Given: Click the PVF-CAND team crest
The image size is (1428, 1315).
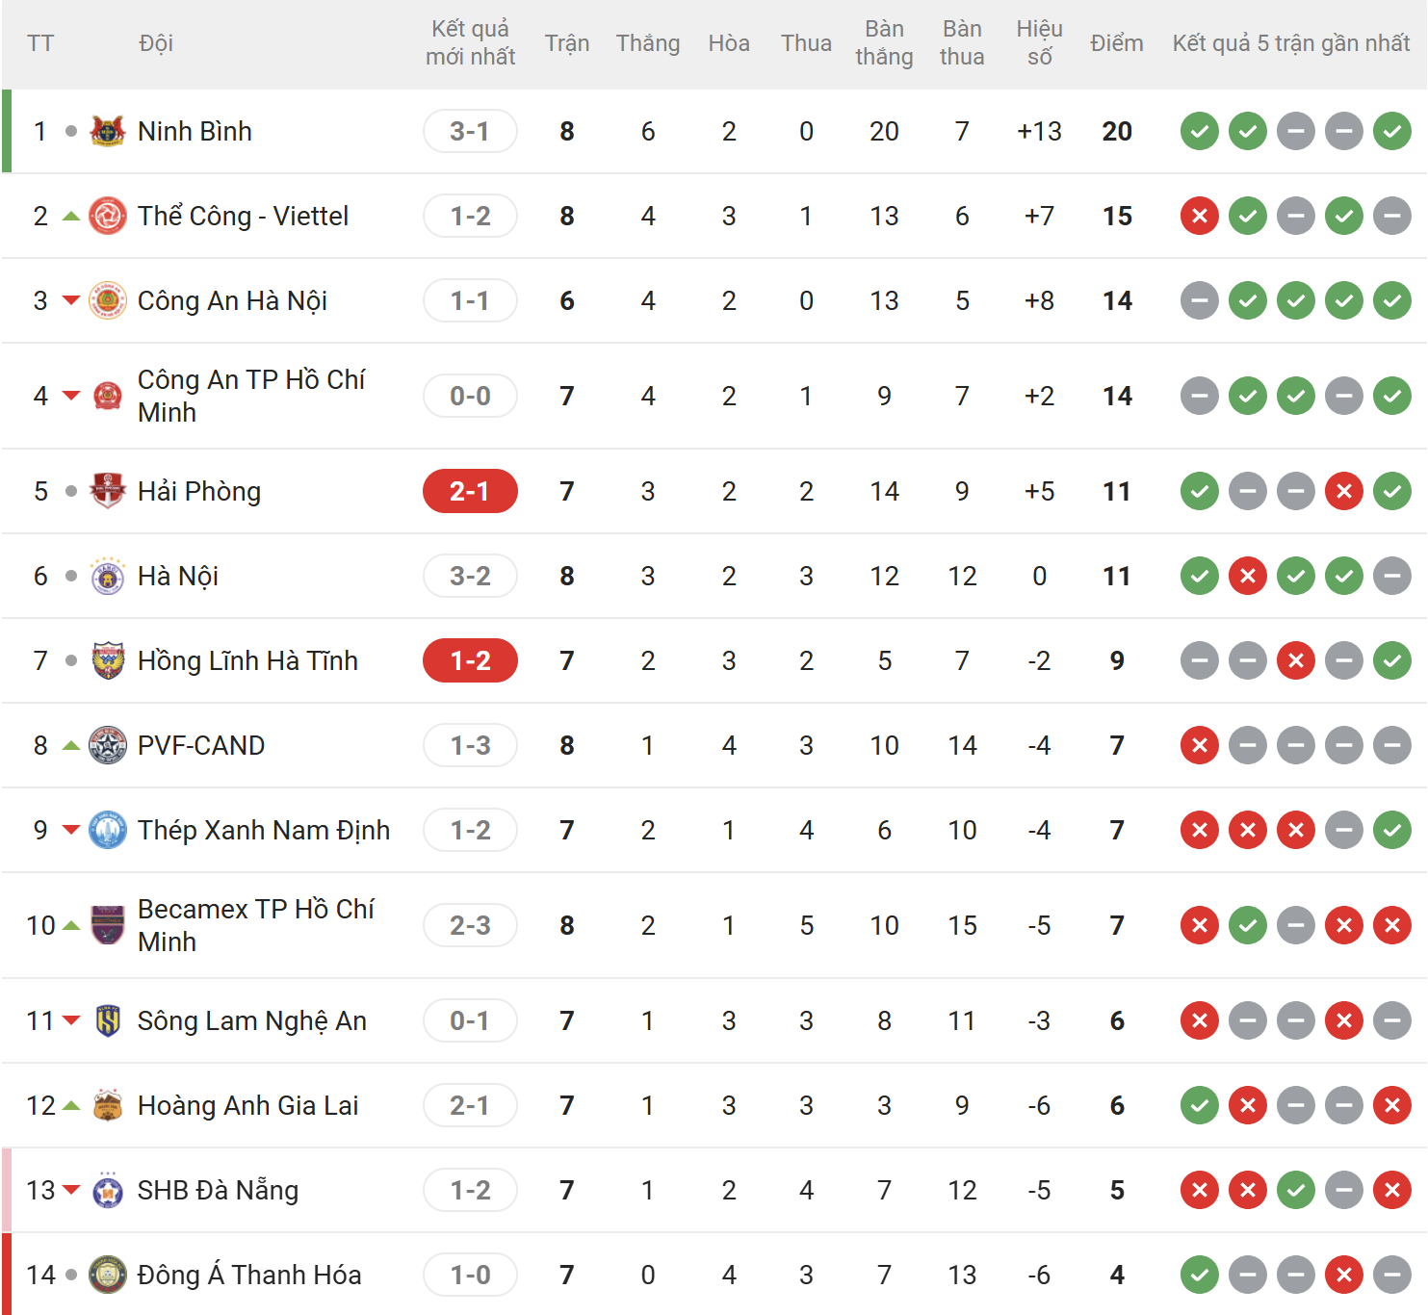Looking at the screenshot, I should coord(108,745).
